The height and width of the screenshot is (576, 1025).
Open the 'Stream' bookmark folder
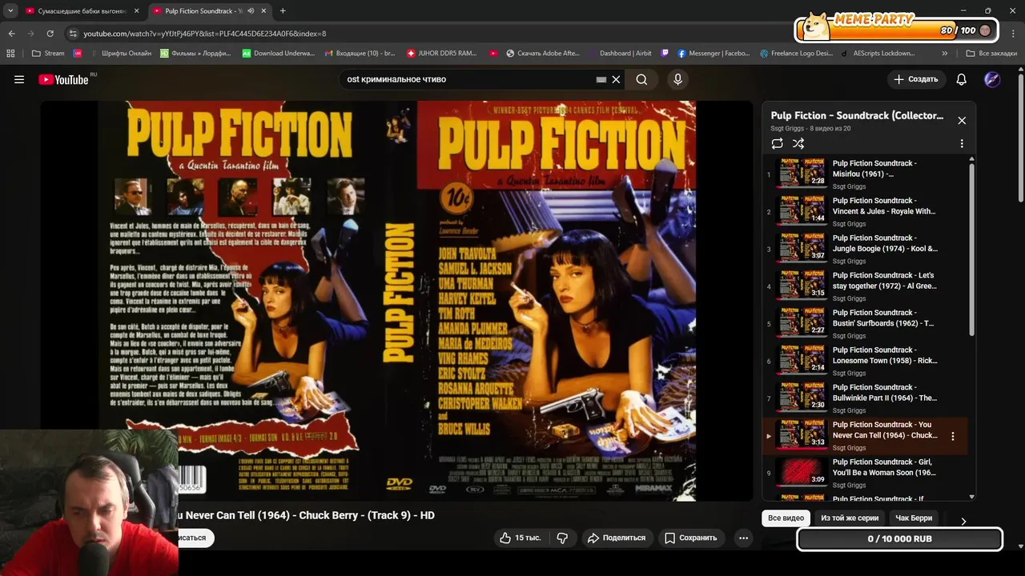coord(48,54)
